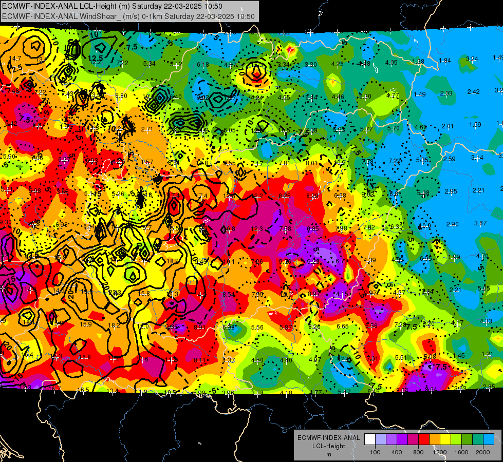Image resolution: width=503 pixels, height=462 pixels.
Task: Click the vivid violet legend swatch
Action: click(x=402, y=439)
